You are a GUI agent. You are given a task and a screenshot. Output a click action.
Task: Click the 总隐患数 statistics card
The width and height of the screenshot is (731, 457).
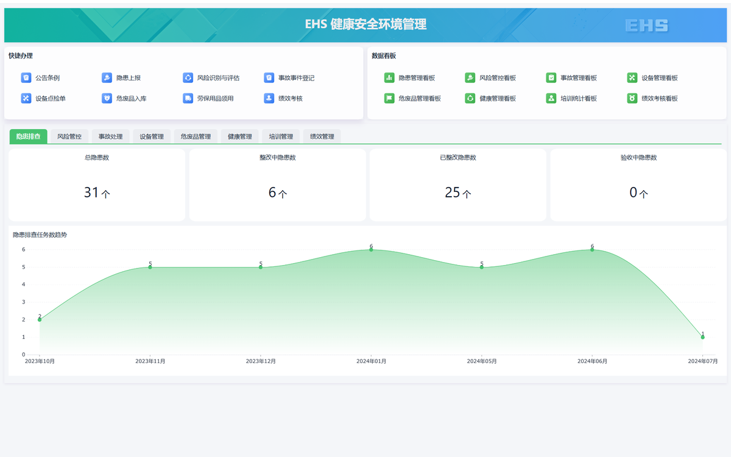click(97, 185)
